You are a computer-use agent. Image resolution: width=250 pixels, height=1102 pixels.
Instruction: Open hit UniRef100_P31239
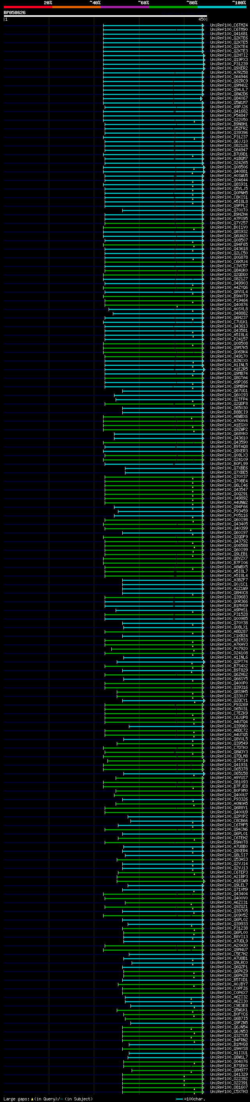pyautogui.click(x=229, y=64)
